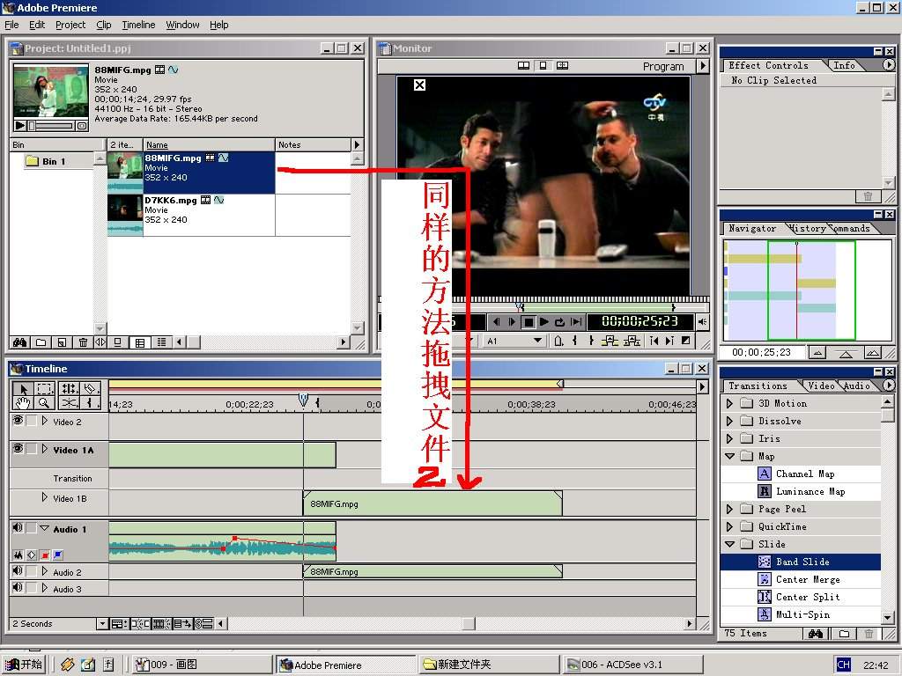Click the trash delete icon in Project window
902x676 pixels.
click(x=83, y=342)
